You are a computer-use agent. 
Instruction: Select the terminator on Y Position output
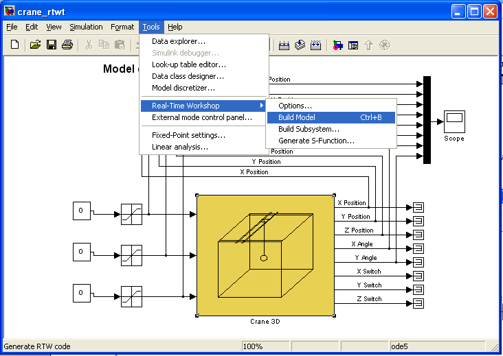pos(418,222)
